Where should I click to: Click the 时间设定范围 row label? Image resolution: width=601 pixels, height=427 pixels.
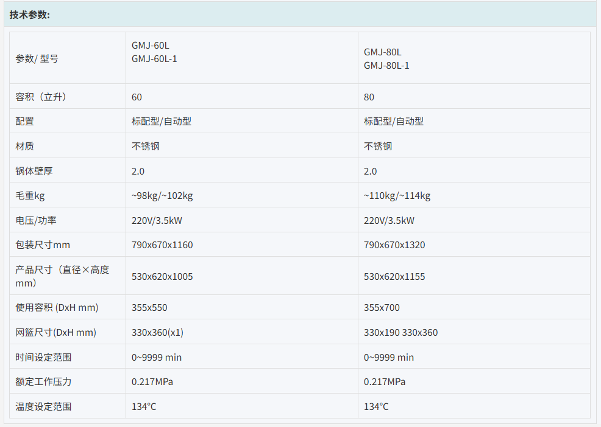pyautogui.click(x=43, y=358)
